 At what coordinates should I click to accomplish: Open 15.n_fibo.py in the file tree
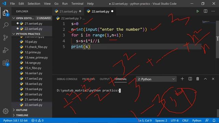32,68
